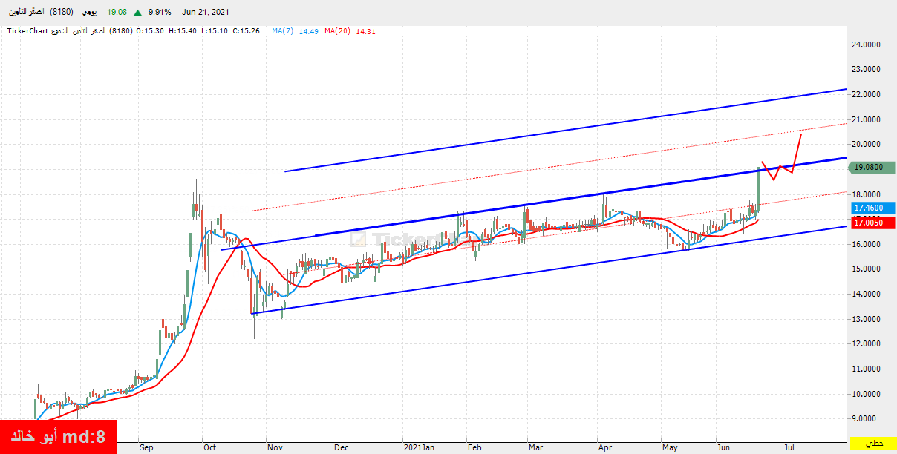Click the Dec label on time axis
Image resolution: width=897 pixels, height=454 pixels.
pos(341,447)
